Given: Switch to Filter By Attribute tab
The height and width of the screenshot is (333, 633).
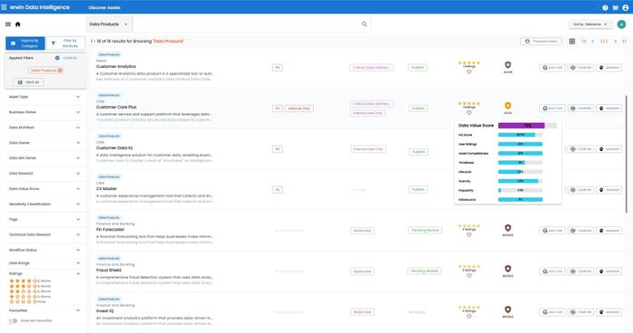Looking at the screenshot, I should (x=65, y=43).
